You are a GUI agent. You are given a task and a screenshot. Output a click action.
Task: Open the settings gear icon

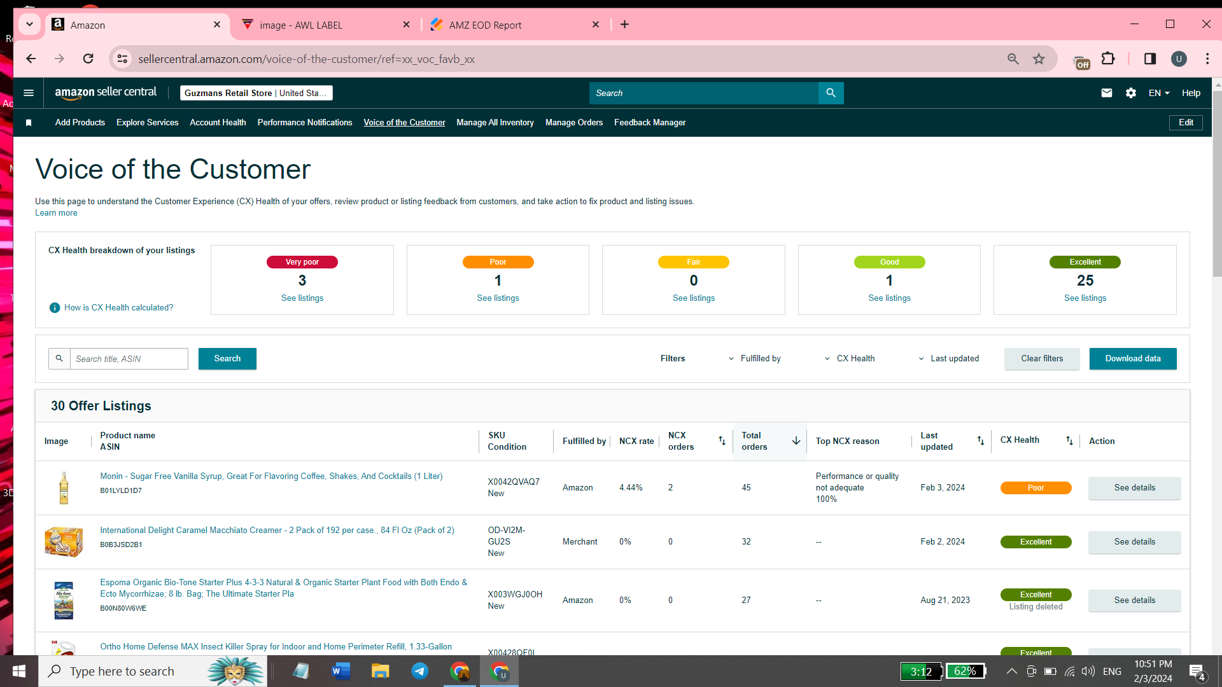(x=1131, y=93)
